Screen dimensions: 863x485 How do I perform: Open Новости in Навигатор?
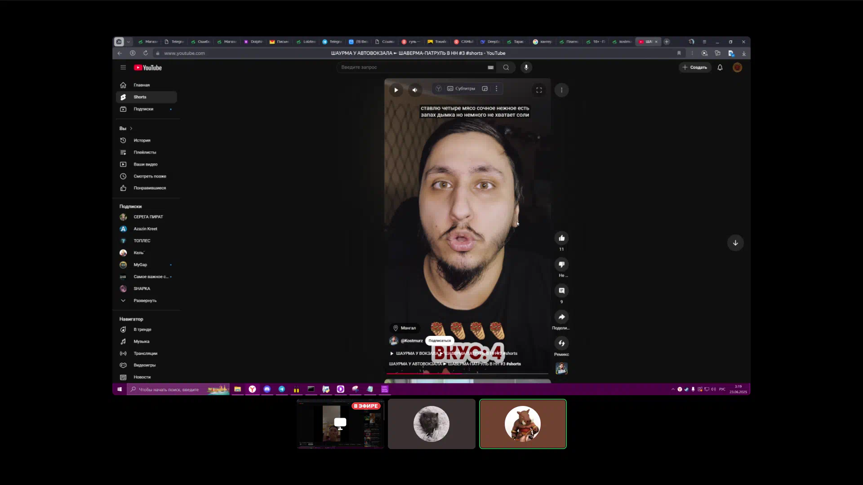point(147,377)
